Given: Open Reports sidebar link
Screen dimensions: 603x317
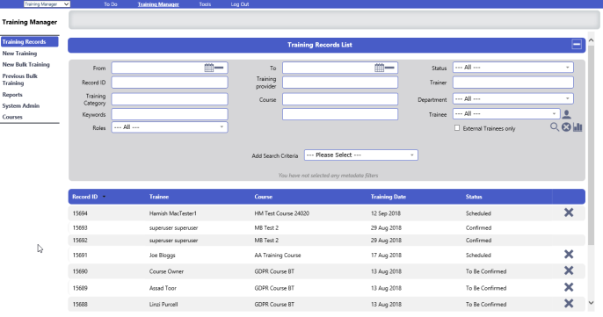Looking at the screenshot, I should 12,95.
